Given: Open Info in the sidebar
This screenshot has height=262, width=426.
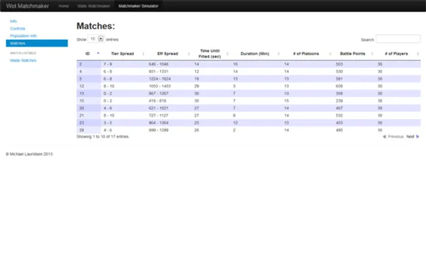Looking at the screenshot, I should pos(14,21).
